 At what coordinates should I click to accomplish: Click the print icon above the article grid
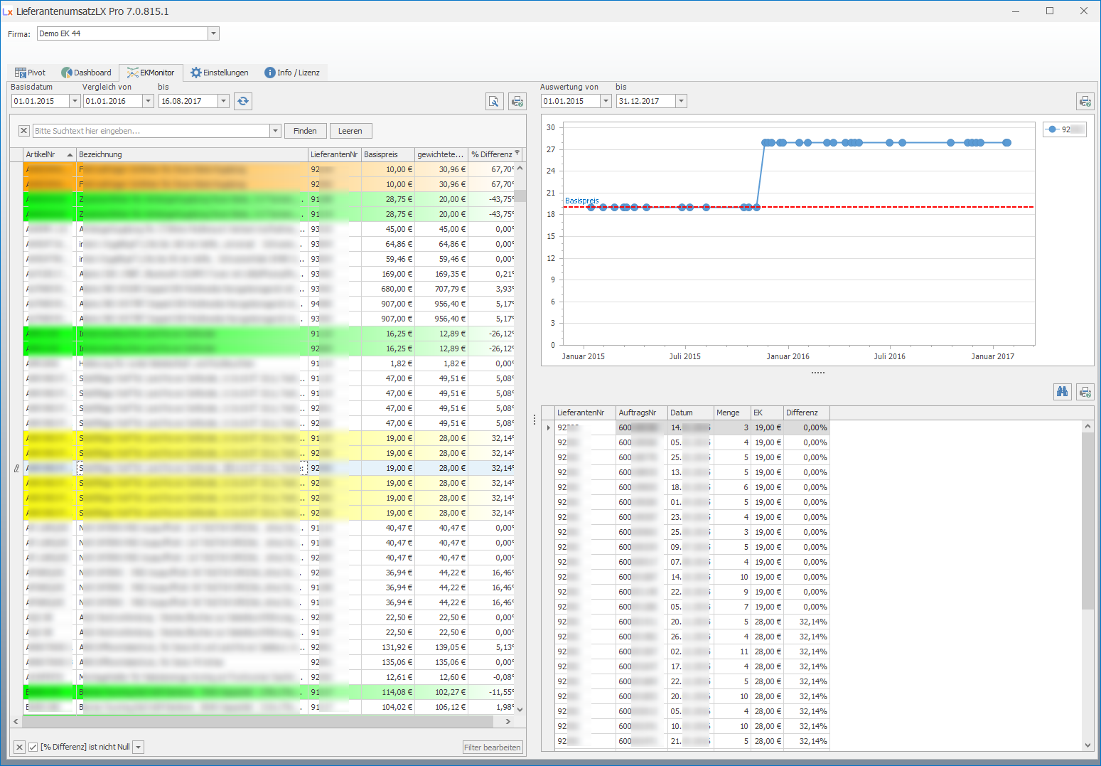point(517,102)
